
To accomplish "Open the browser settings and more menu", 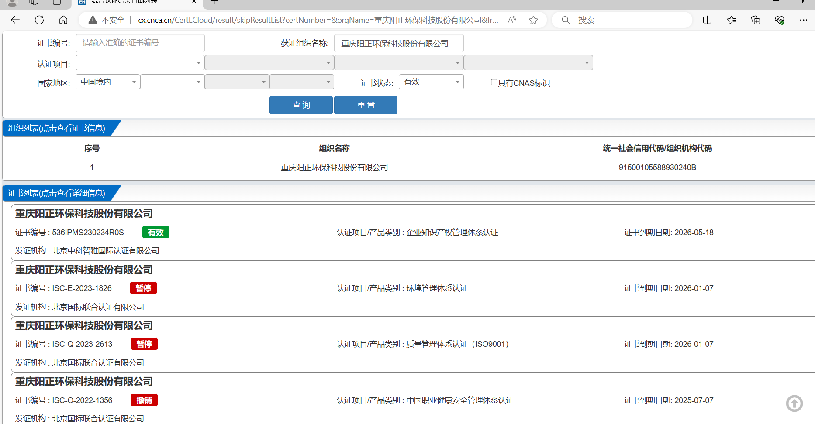I will tap(803, 20).
